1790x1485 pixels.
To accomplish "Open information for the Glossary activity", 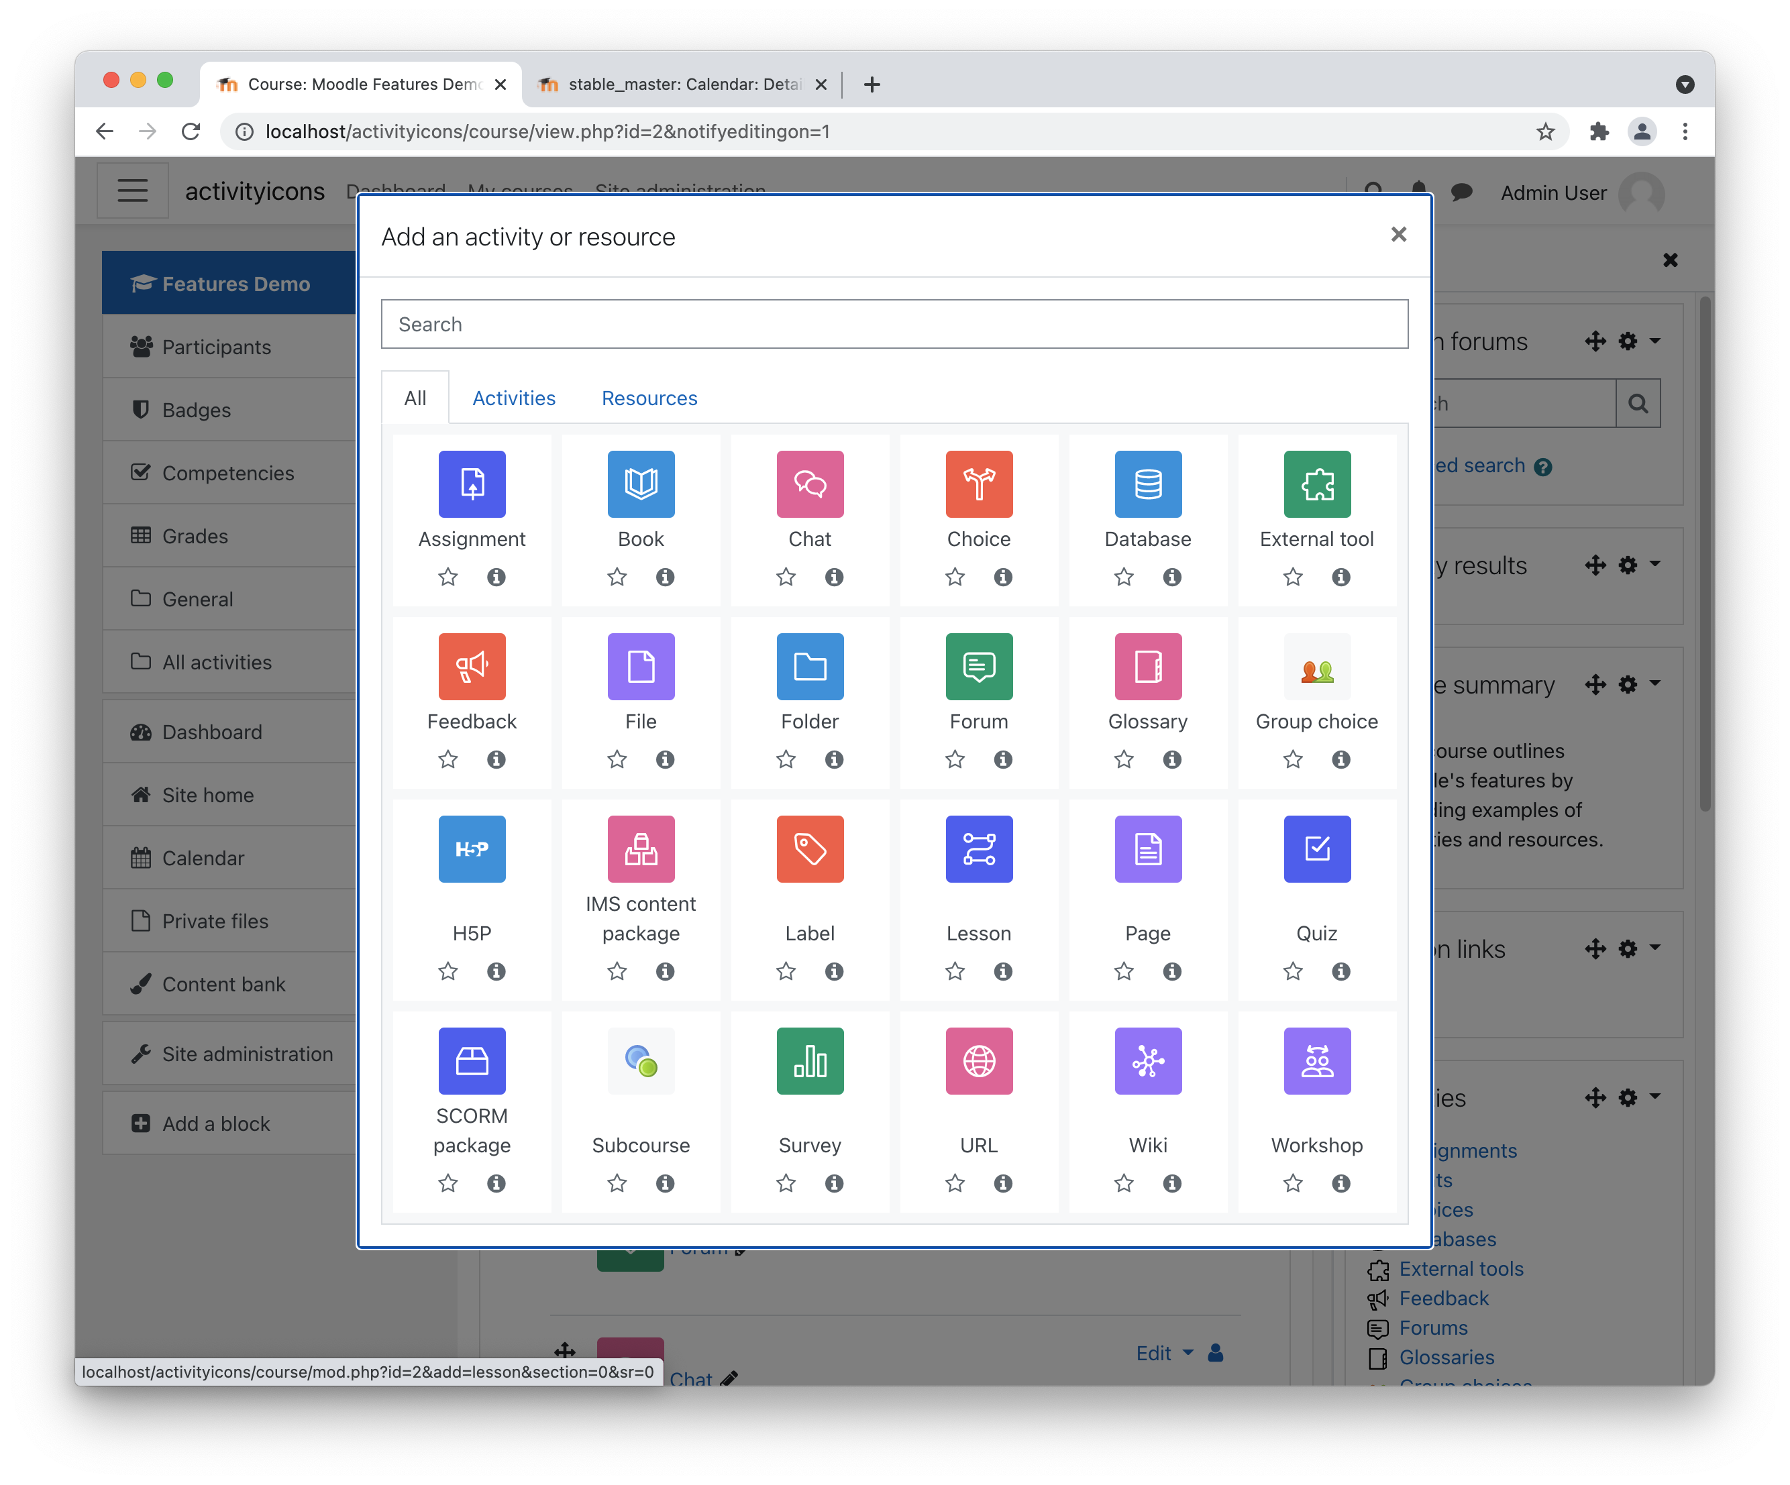I will click(x=1172, y=759).
